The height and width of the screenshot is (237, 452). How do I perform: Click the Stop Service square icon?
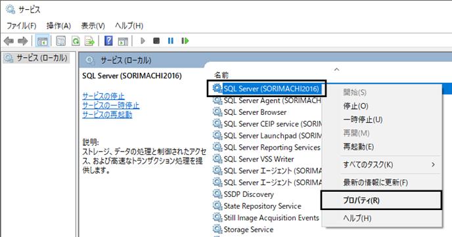pos(156,41)
